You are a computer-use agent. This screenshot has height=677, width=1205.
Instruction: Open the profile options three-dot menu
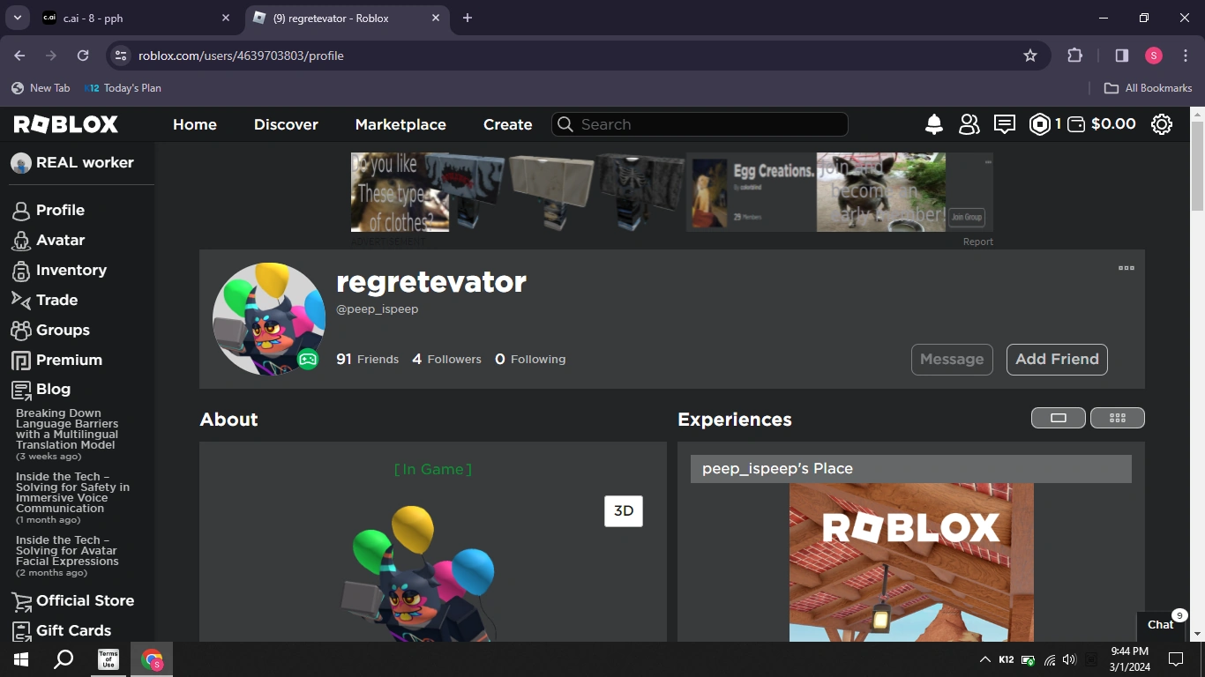point(1126,268)
